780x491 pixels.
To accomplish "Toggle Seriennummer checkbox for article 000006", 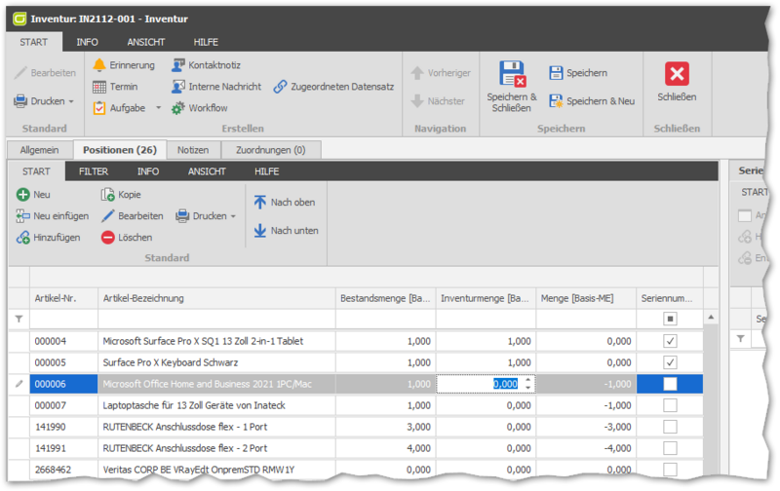I will pos(670,384).
